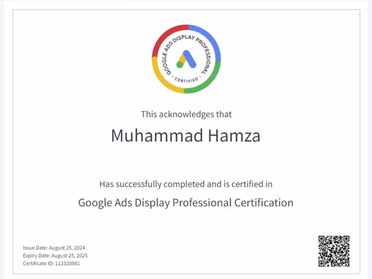Select the name Muhammad Hamza
This screenshot has width=372, height=279.
(x=186, y=136)
